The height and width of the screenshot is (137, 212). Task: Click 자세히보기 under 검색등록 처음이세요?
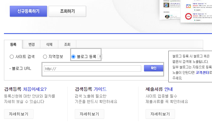pos(19,114)
